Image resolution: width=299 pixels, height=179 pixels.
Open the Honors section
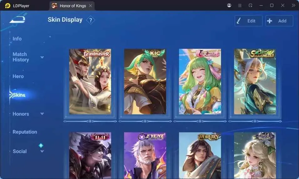(x=21, y=114)
